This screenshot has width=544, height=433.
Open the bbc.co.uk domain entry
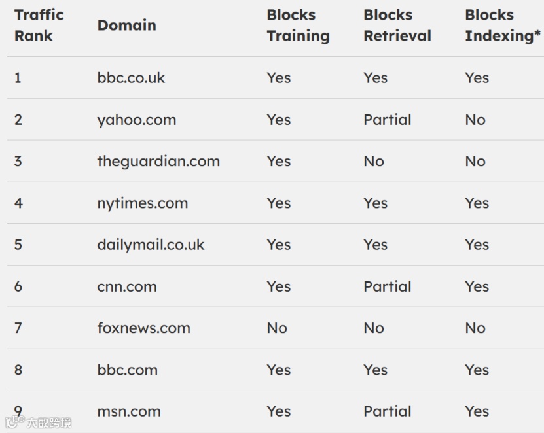click(x=131, y=78)
